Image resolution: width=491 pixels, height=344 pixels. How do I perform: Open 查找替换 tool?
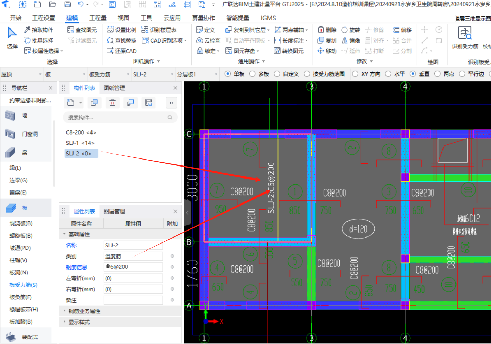coord(121,41)
